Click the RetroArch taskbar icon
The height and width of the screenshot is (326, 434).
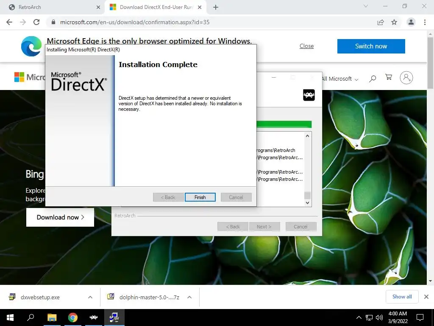[x=94, y=318]
